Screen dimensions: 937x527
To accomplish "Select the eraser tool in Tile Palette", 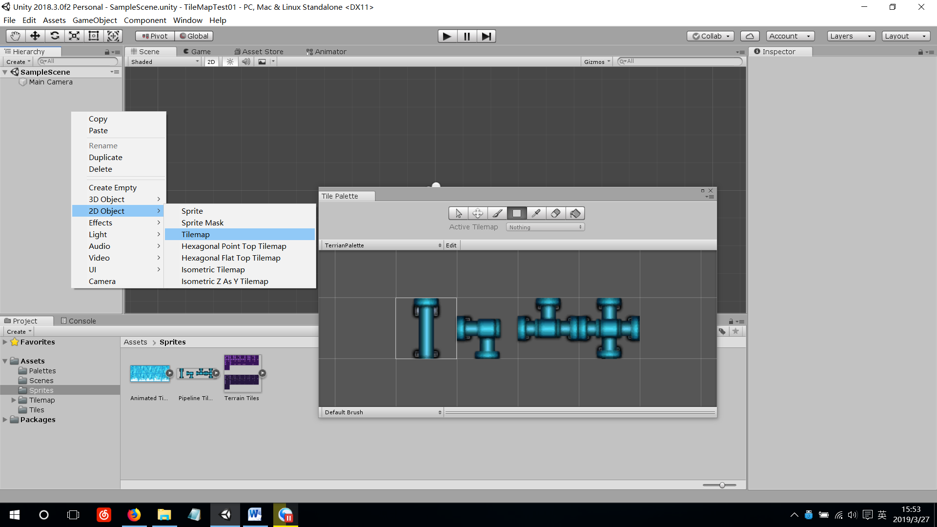I will [x=555, y=213].
